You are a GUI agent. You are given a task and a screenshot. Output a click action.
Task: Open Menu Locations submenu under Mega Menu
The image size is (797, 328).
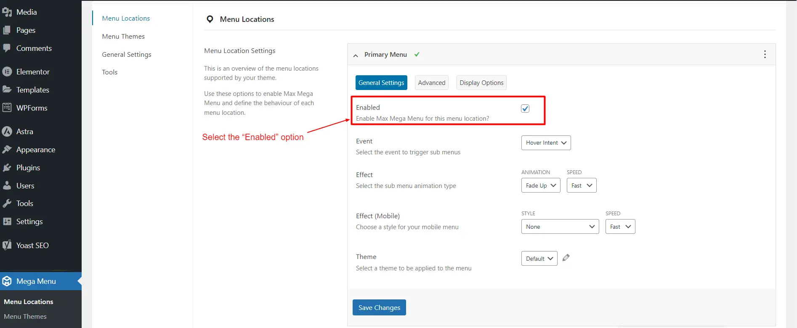29,302
